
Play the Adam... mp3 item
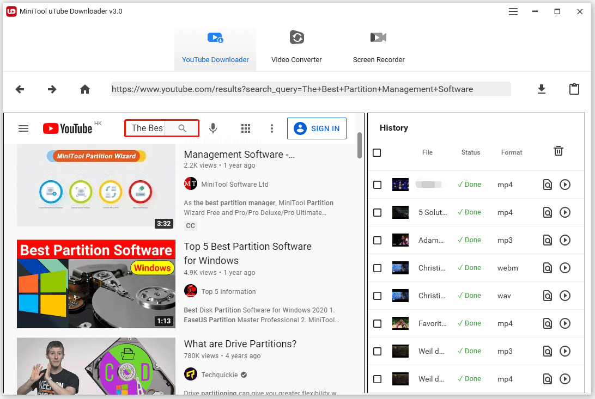pyautogui.click(x=565, y=240)
